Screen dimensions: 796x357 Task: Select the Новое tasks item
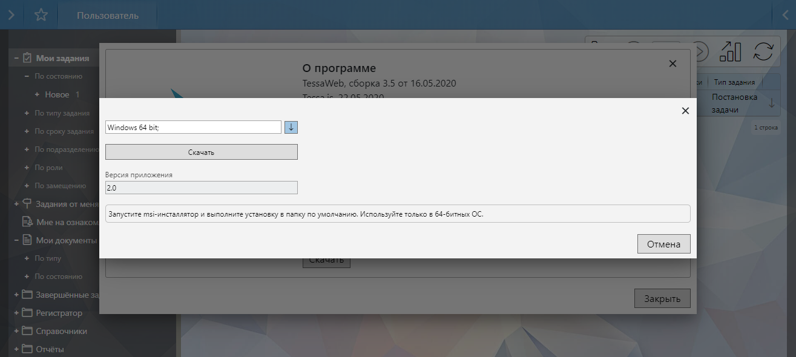pos(57,95)
